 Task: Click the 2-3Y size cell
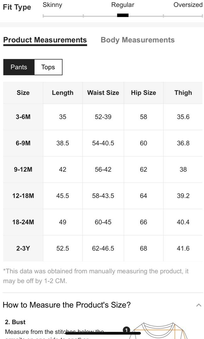(23, 248)
